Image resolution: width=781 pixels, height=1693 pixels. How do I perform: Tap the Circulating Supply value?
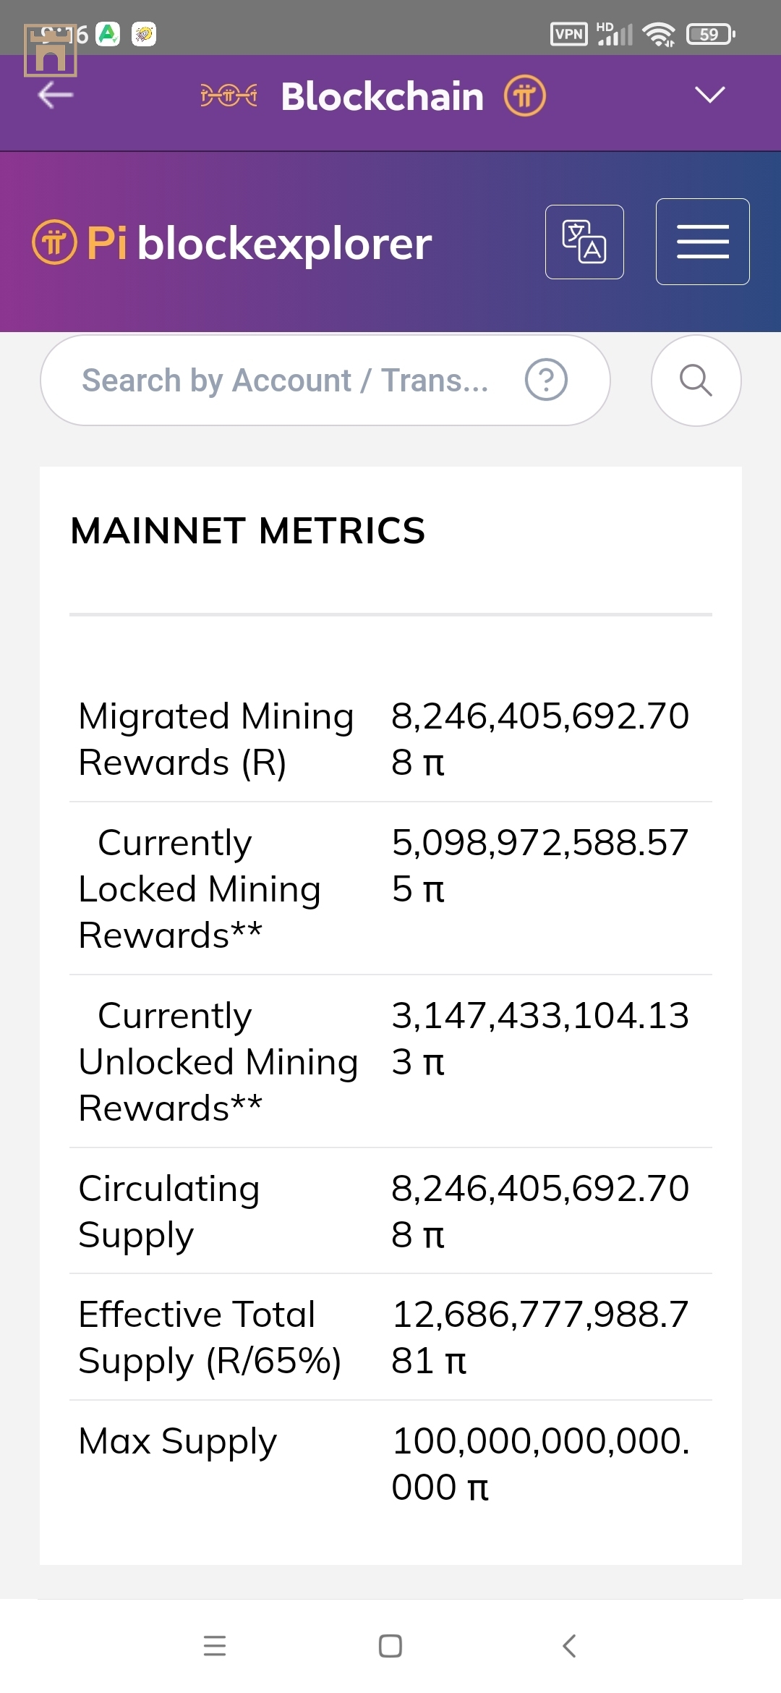[x=539, y=1211]
